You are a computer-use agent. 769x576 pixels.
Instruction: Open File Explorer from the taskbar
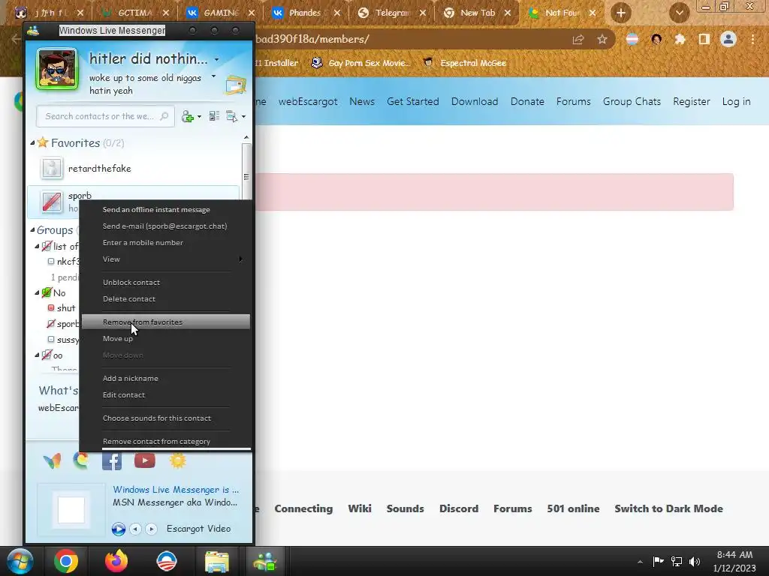217,562
